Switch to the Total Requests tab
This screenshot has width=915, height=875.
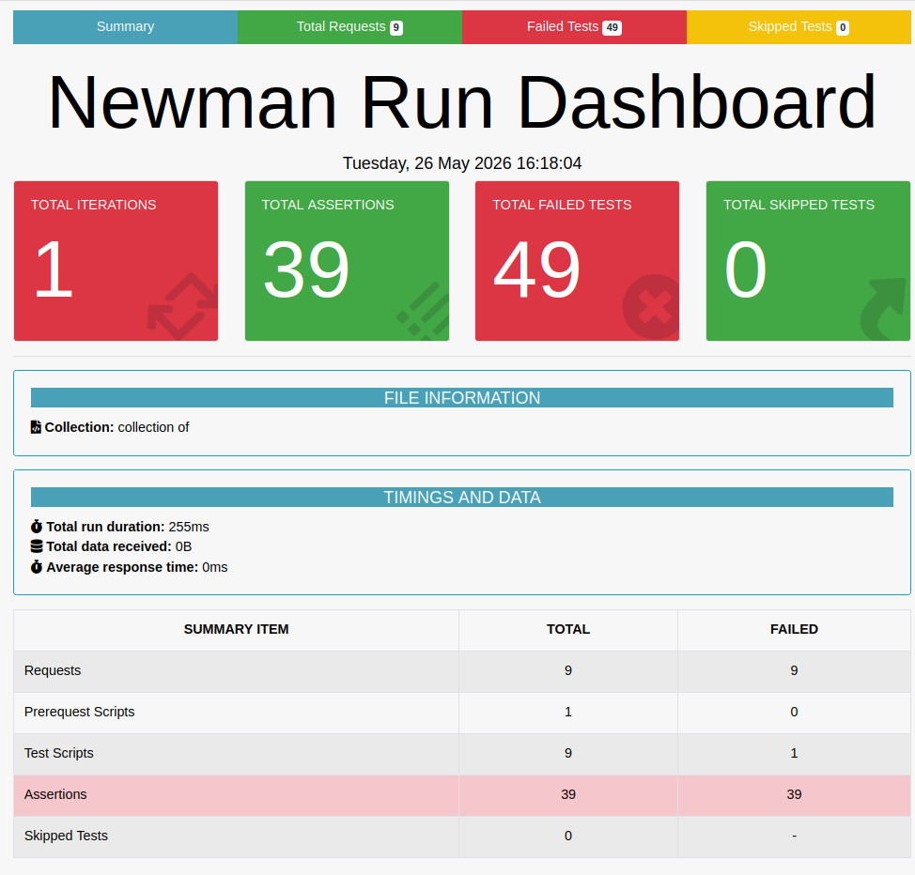click(349, 27)
